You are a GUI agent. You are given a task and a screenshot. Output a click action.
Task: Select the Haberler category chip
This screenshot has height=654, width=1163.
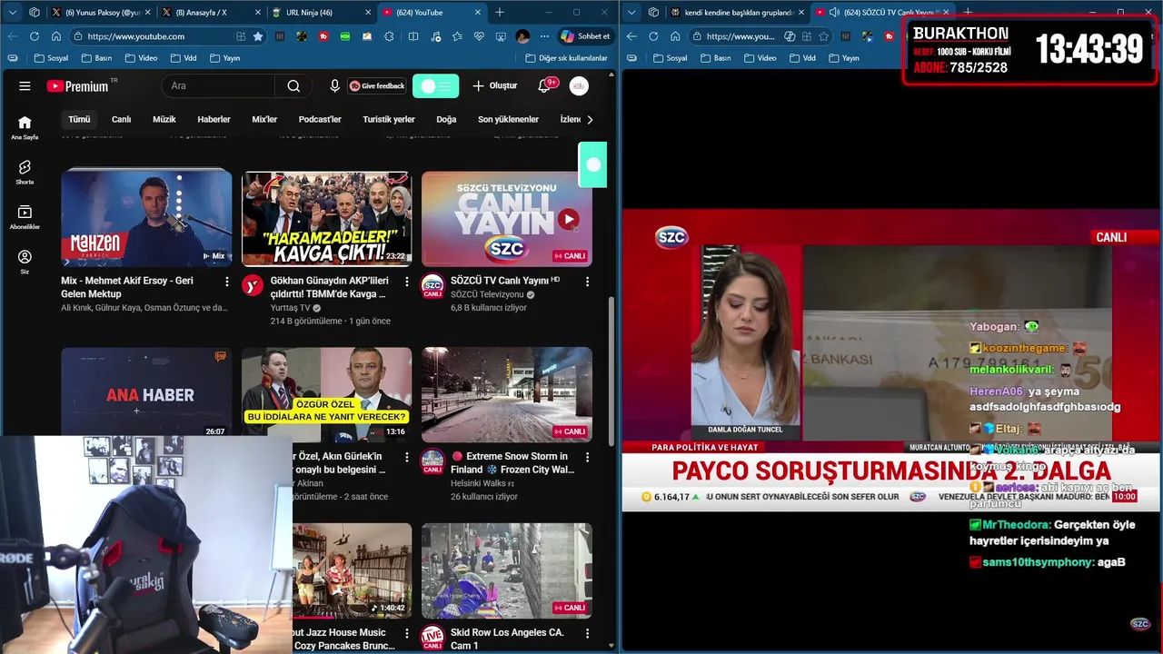[214, 119]
